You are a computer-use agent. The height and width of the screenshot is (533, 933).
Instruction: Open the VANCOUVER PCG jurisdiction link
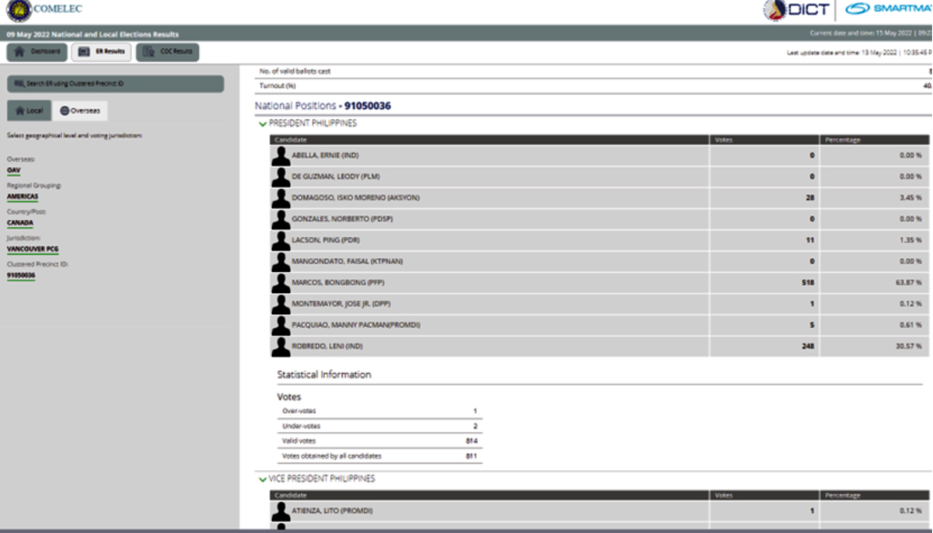pos(33,249)
